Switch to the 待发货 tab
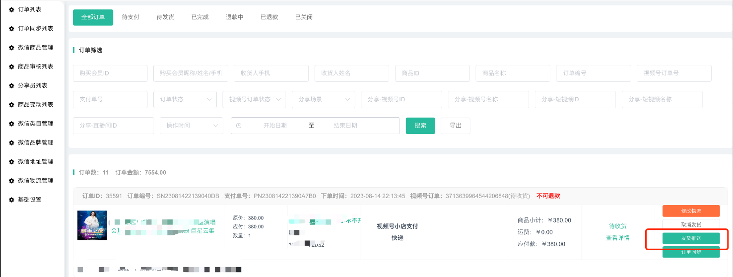Viewport: 733px width, 277px height. [x=165, y=17]
